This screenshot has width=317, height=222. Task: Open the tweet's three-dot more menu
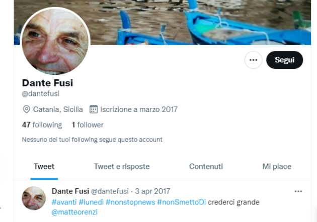tap(298, 191)
